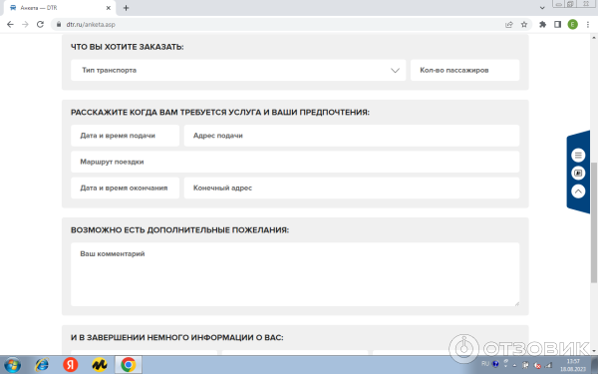This screenshot has width=598, height=374.
Task: Open the Chrome profile avatar
Action: point(572,24)
